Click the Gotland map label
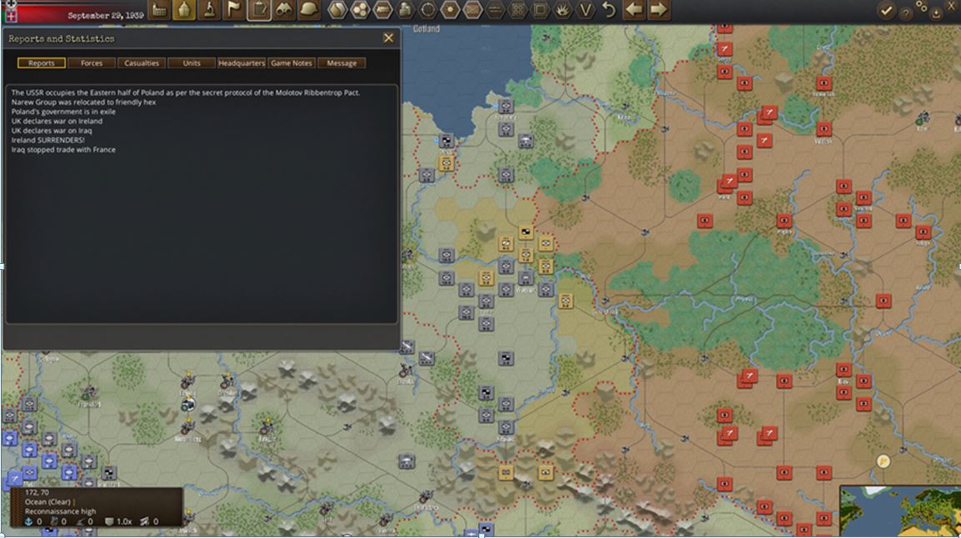The image size is (961, 538). pos(426,29)
